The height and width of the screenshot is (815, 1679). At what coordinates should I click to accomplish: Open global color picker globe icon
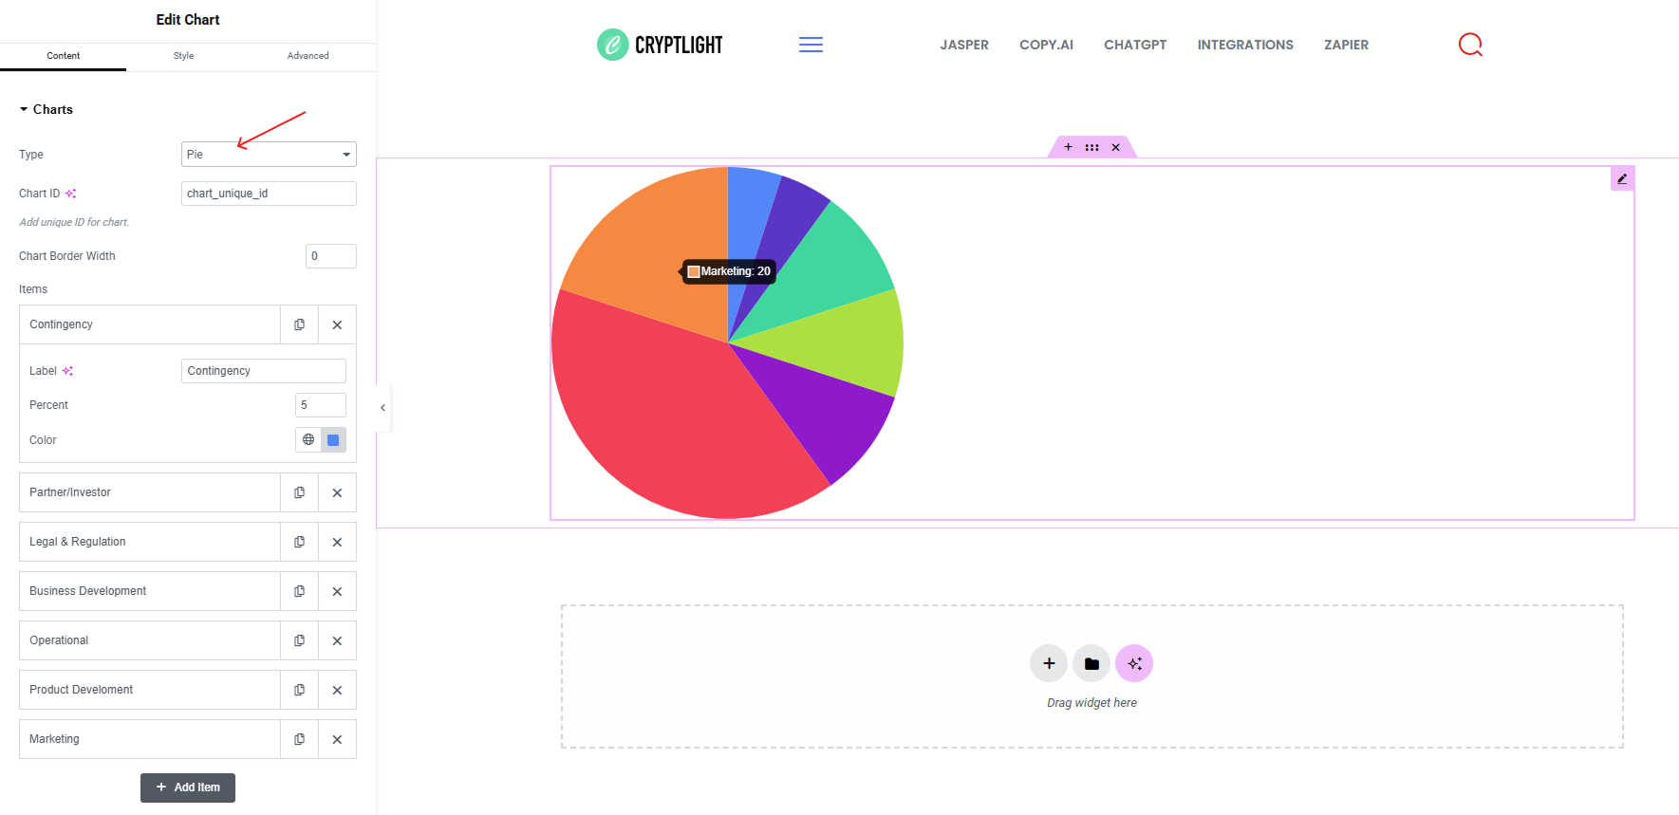click(308, 439)
